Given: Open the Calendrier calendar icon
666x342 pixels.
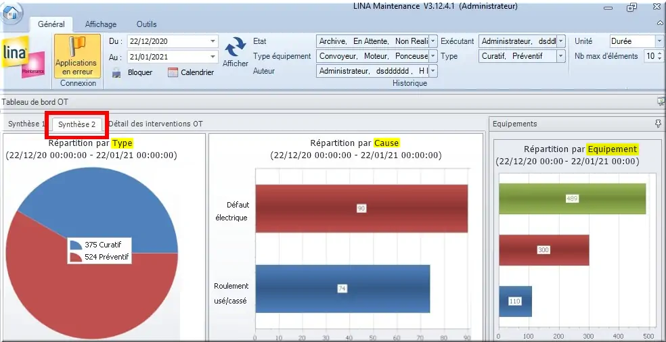Looking at the screenshot, I should (x=173, y=72).
